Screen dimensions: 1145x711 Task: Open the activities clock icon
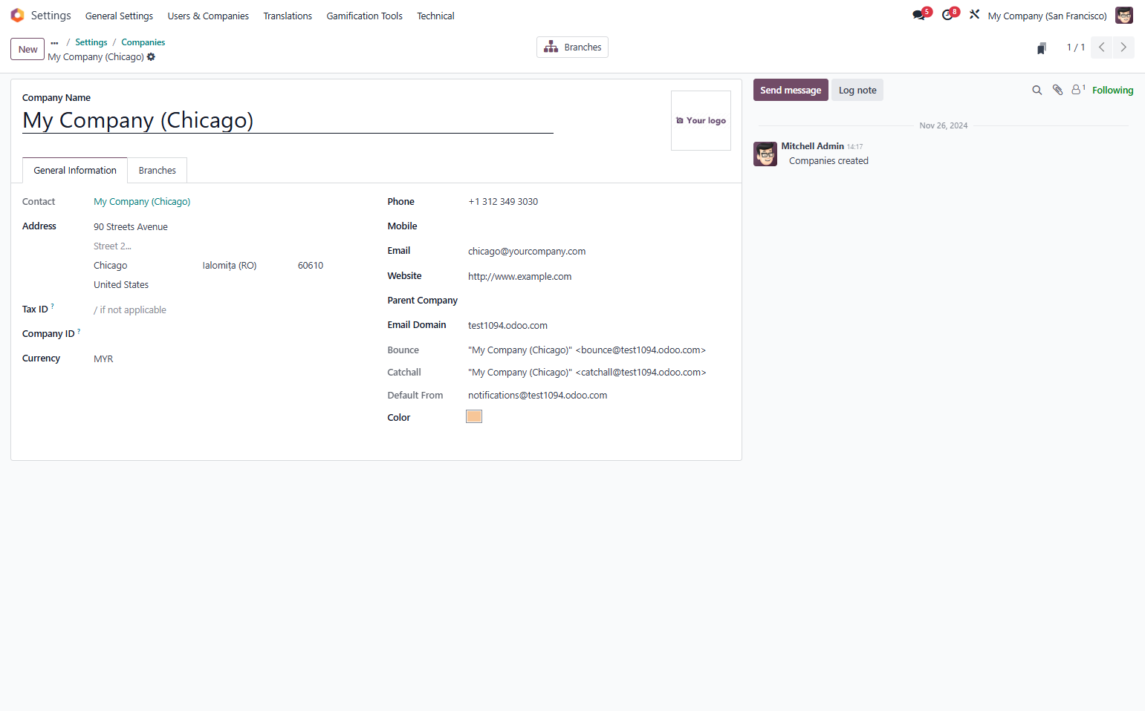tap(949, 15)
